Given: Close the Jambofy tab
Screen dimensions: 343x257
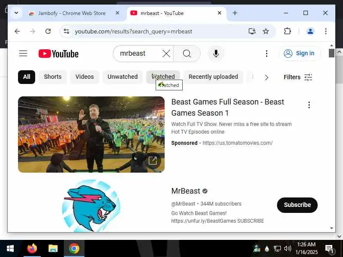Looking at the screenshot, I should [x=117, y=13].
